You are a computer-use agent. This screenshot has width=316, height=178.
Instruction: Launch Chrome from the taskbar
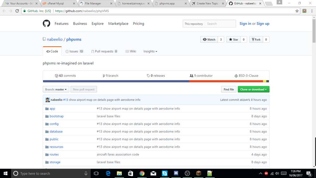click(x=142, y=173)
